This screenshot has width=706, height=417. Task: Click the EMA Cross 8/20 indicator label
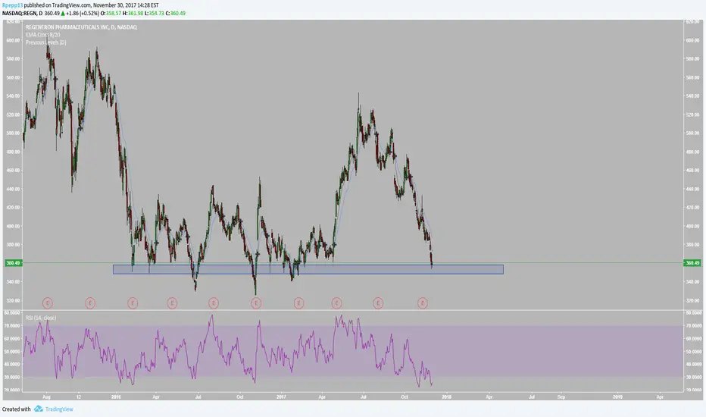click(42, 35)
